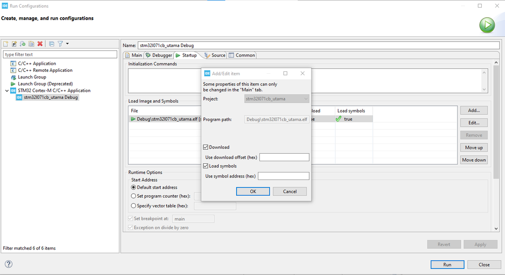The height and width of the screenshot is (275, 505).
Task: Switch to the Main tab
Action: (x=133, y=55)
